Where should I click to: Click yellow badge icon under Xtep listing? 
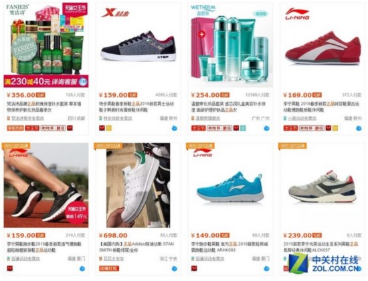pos(108,128)
